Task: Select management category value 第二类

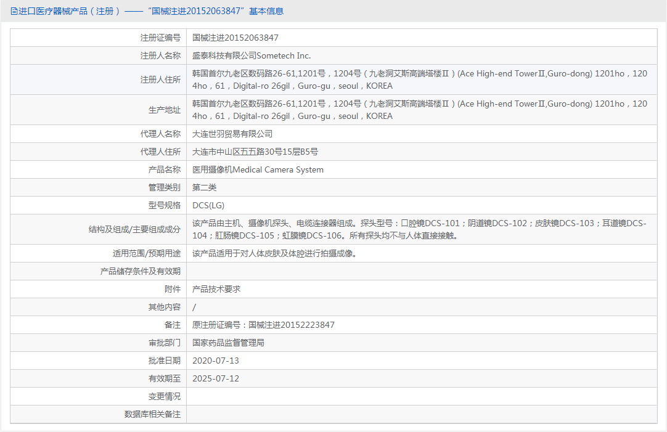Action: point(204,187)
